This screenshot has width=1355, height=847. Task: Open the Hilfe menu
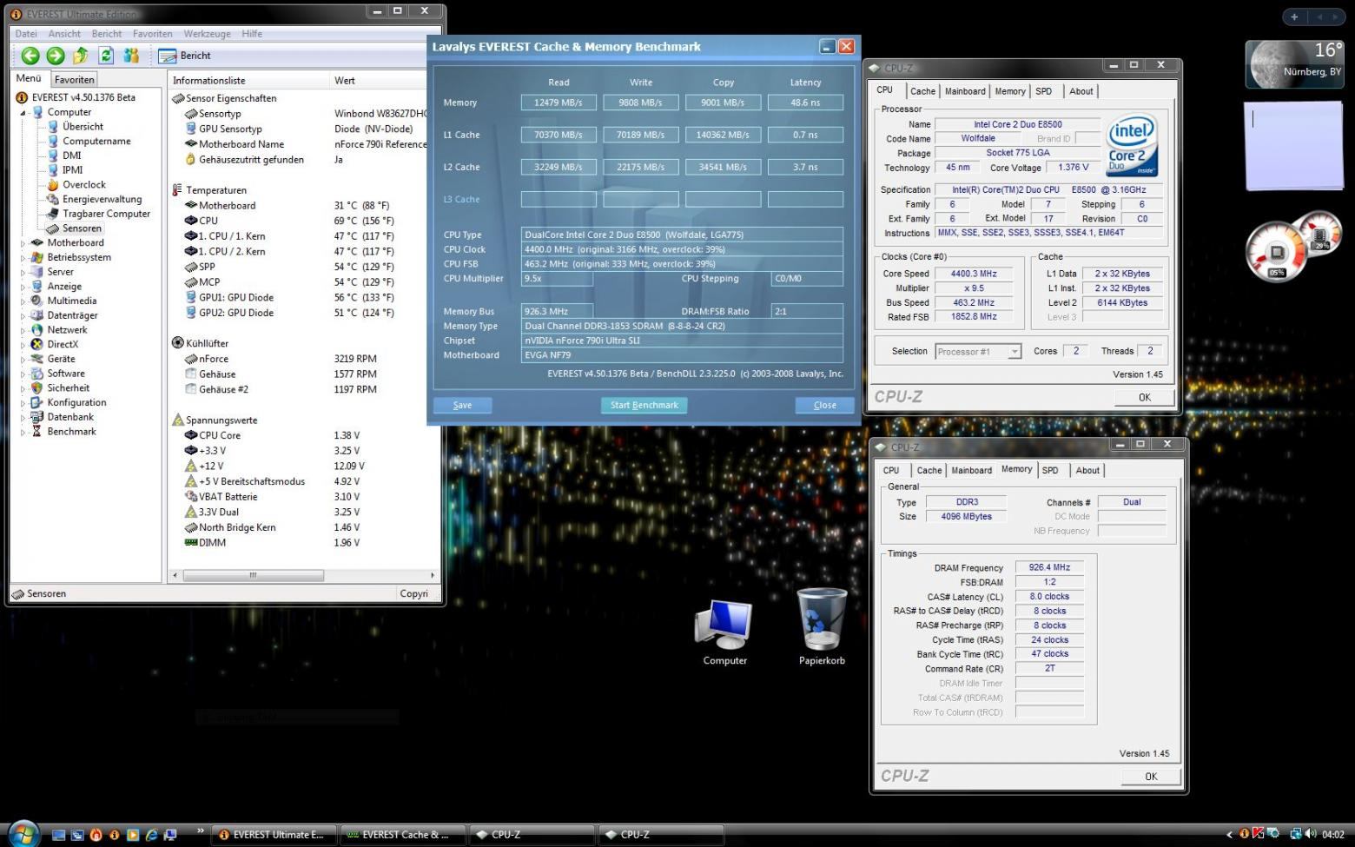pyautogui.click(x=252, y=34)
